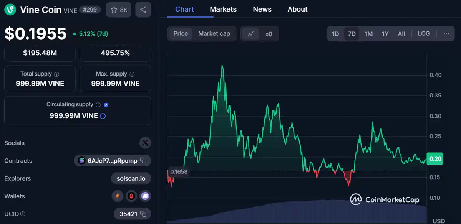Click the verified badge next to Circulating supply

[x=106, y=105]
